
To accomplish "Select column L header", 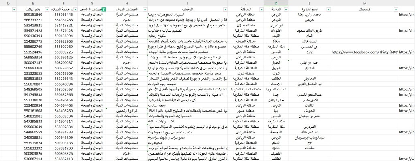I will (310, 3).
